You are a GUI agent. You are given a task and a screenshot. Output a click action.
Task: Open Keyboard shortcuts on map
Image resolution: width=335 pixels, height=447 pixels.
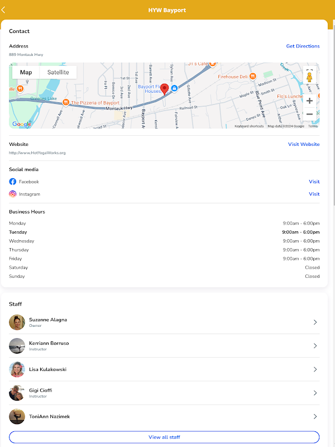tap(249, 126)
